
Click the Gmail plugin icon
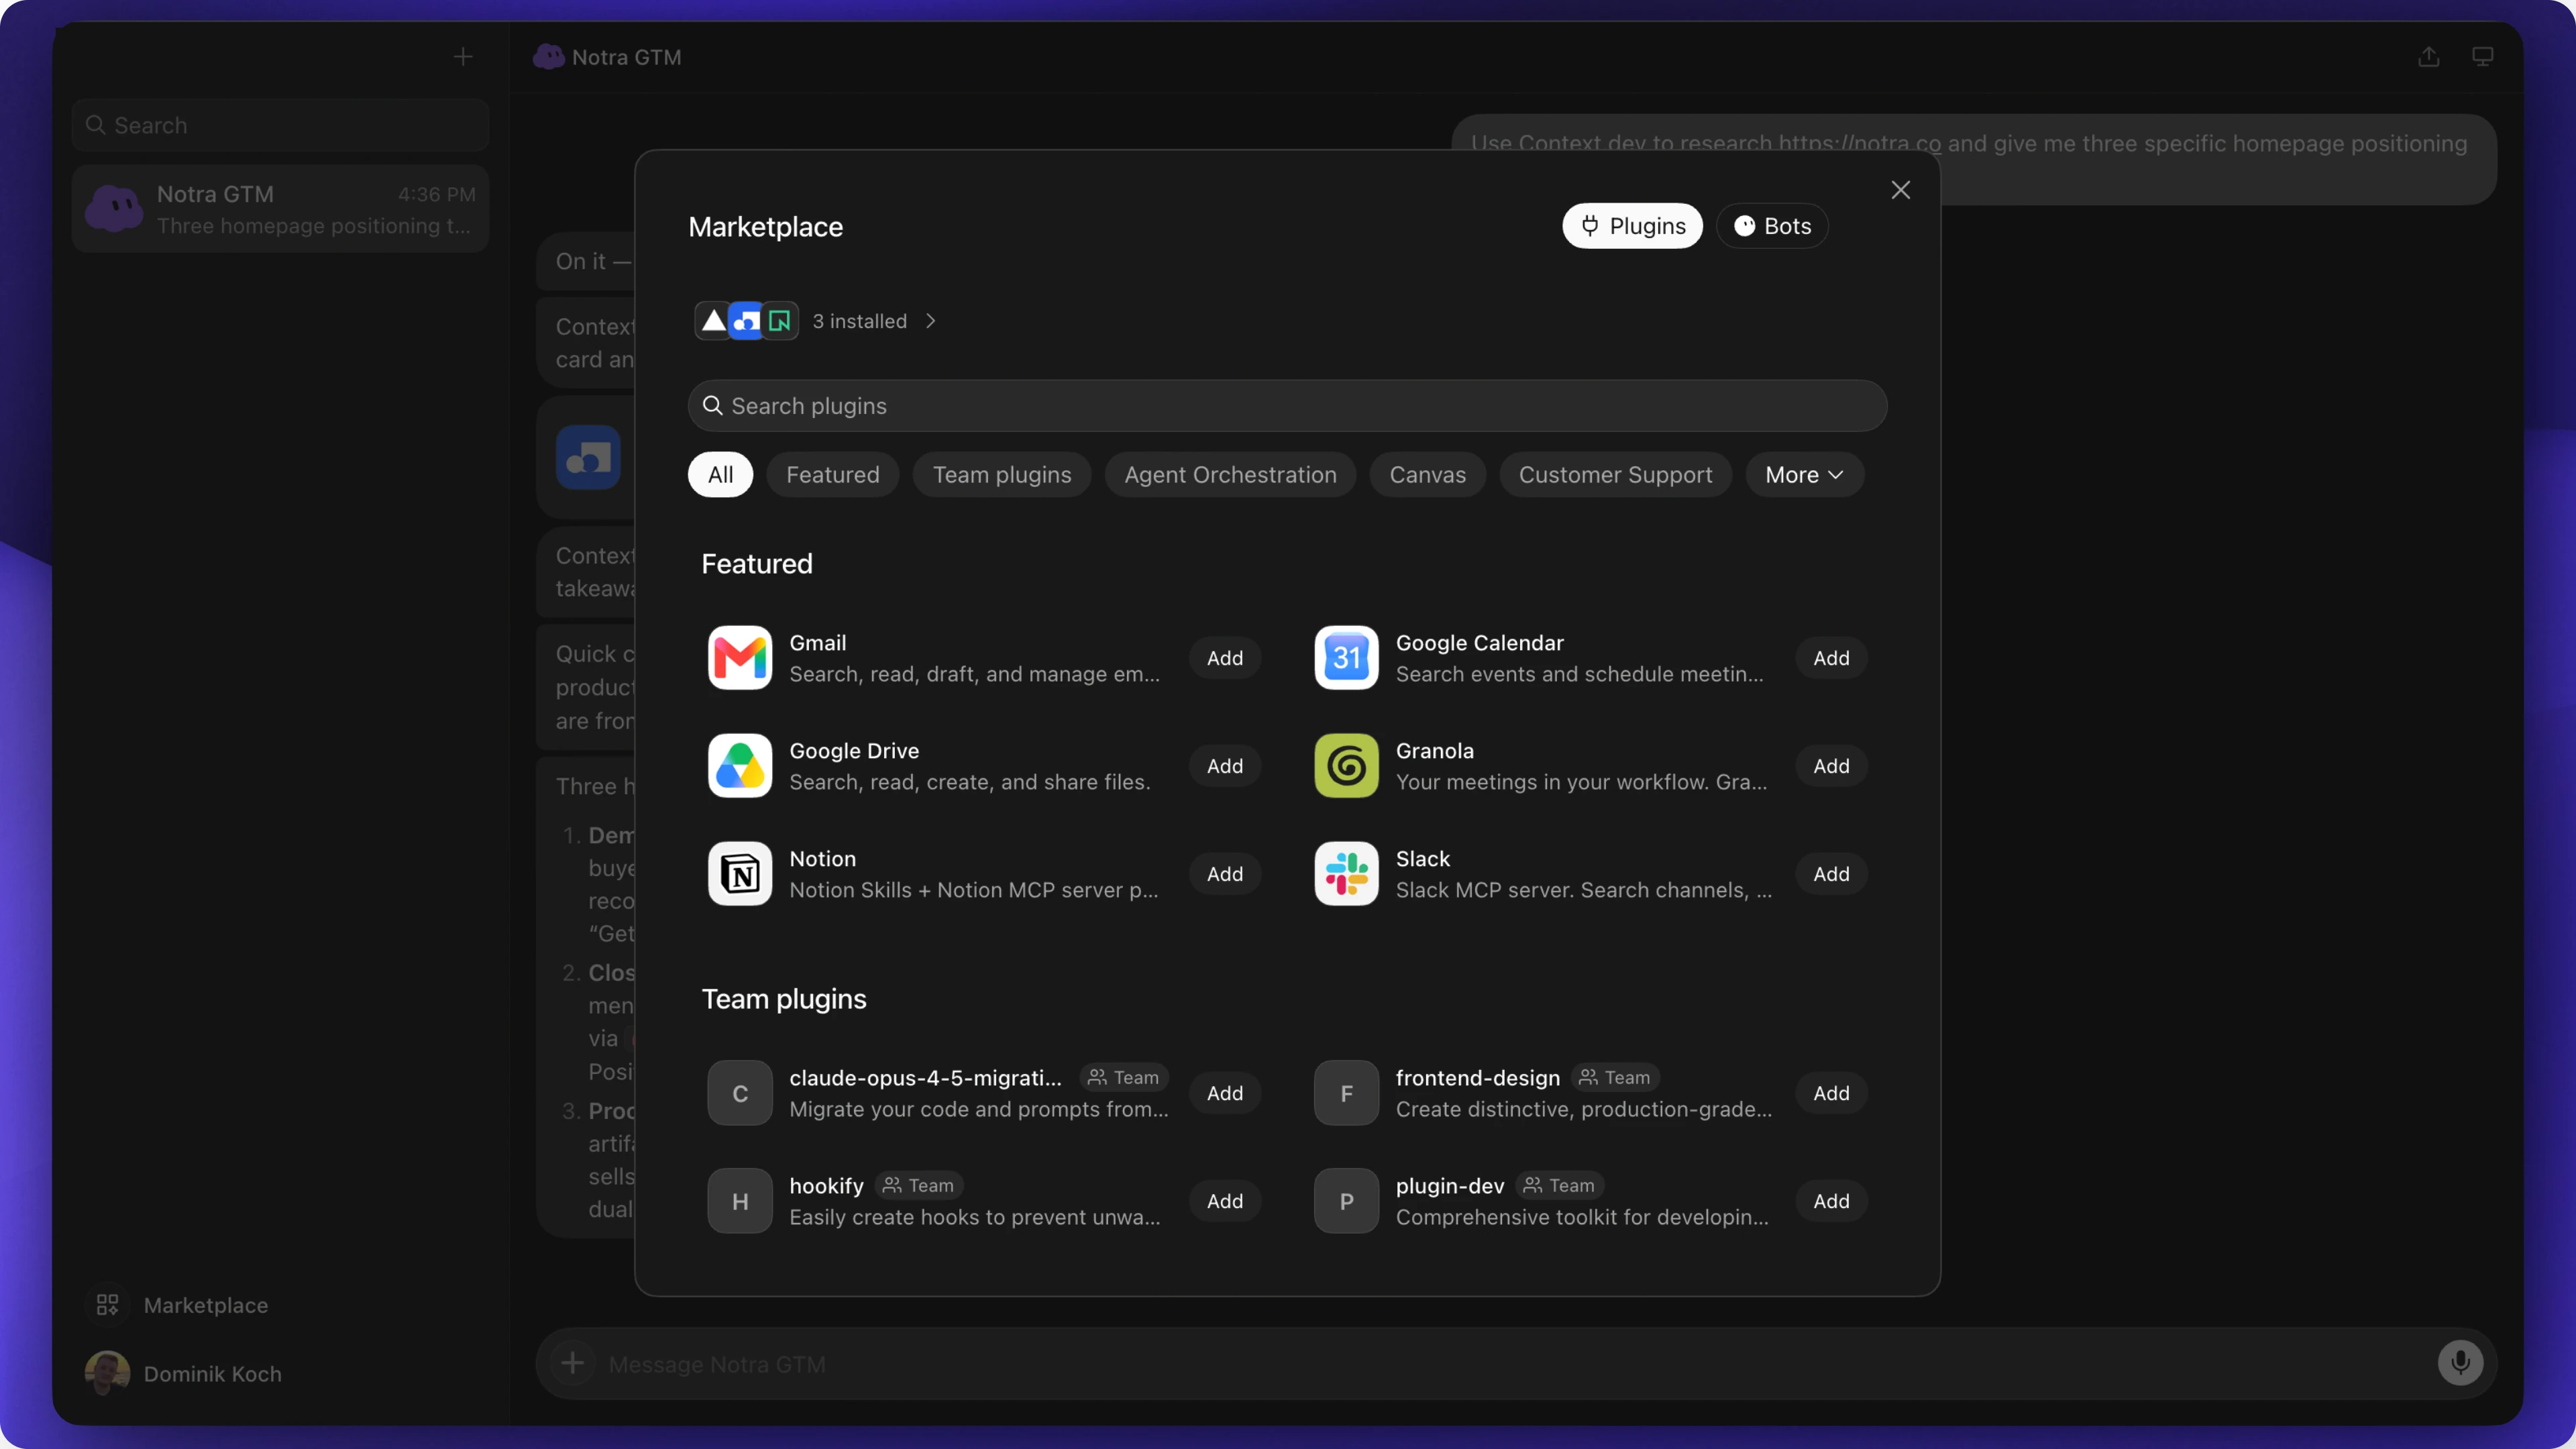739,658
